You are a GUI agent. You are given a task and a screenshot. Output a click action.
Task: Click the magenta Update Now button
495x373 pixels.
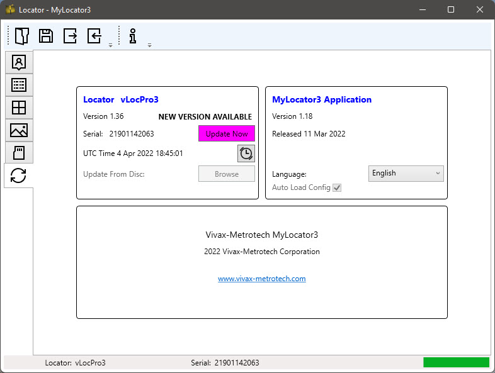(227, 134)
